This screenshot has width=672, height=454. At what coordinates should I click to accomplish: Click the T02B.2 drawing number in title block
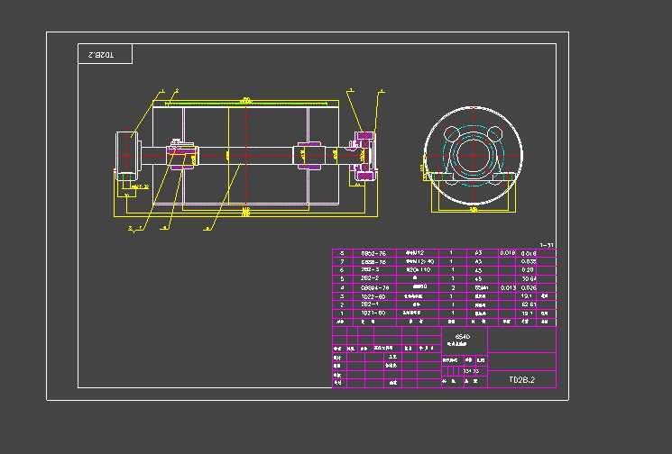tap(521, 379)
